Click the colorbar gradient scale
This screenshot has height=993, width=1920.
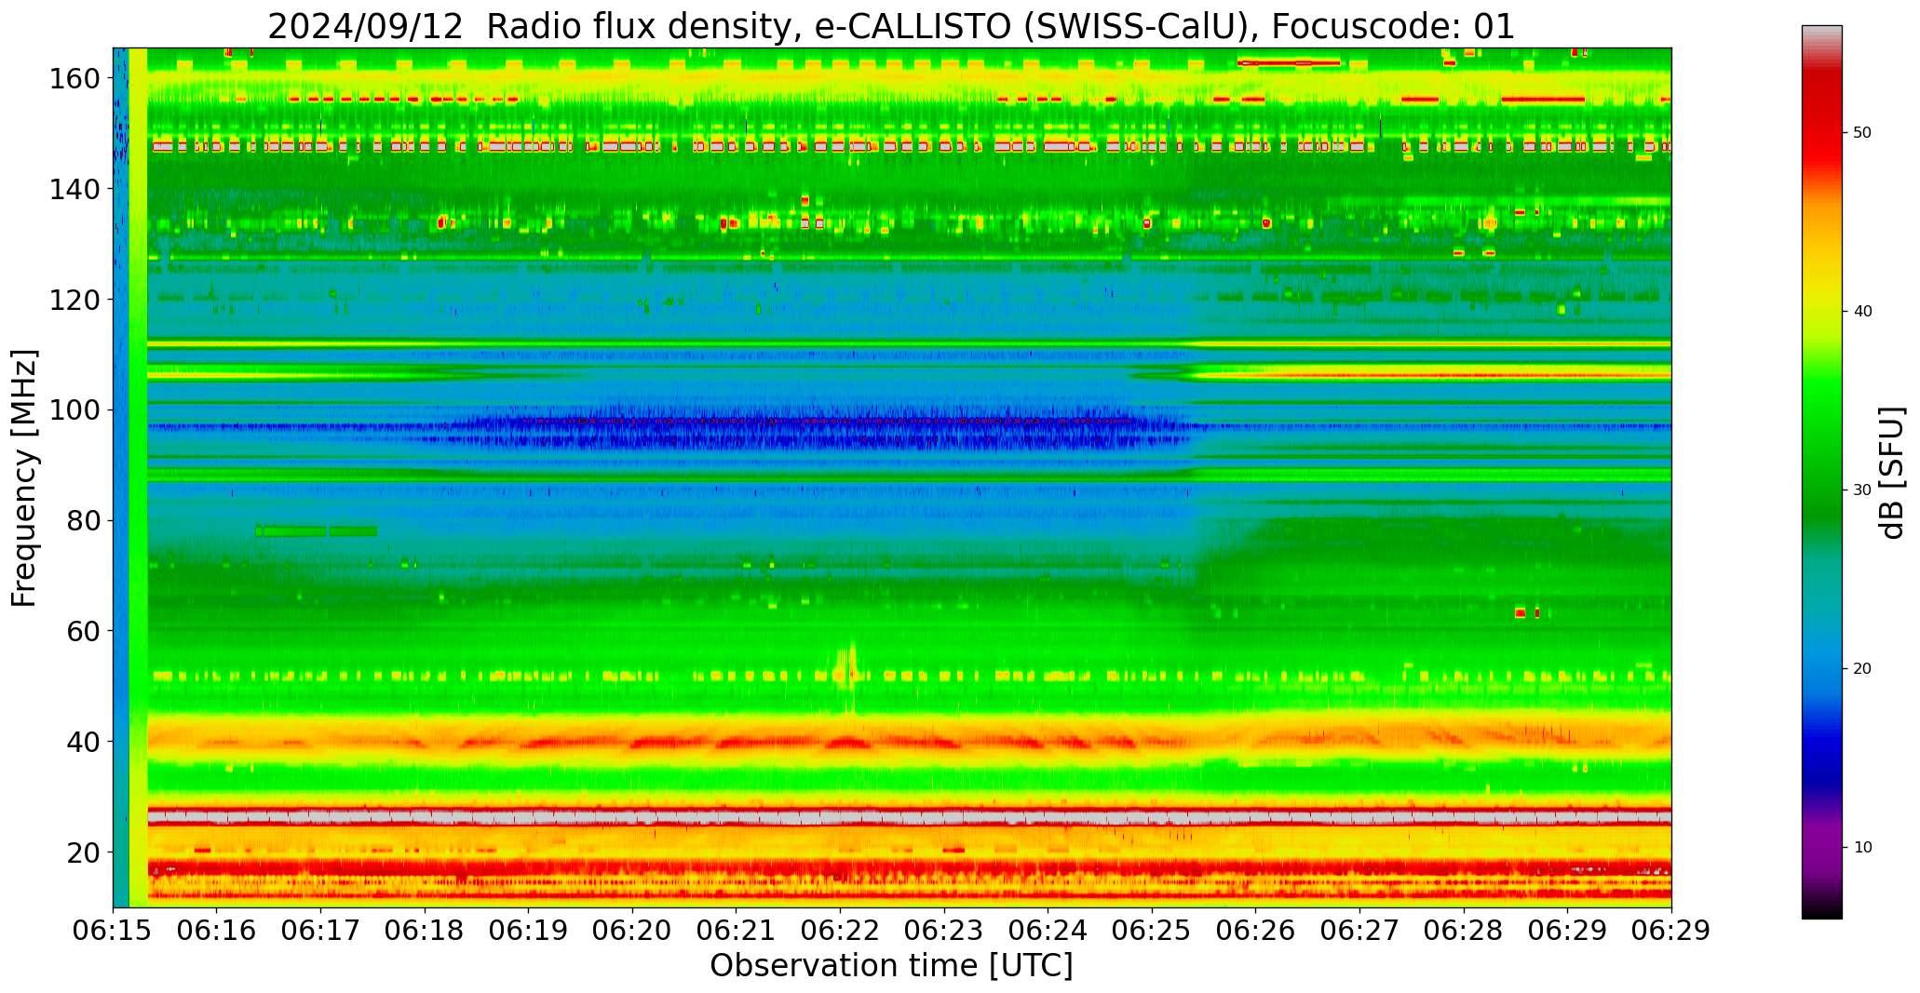tap(1821, 472)
